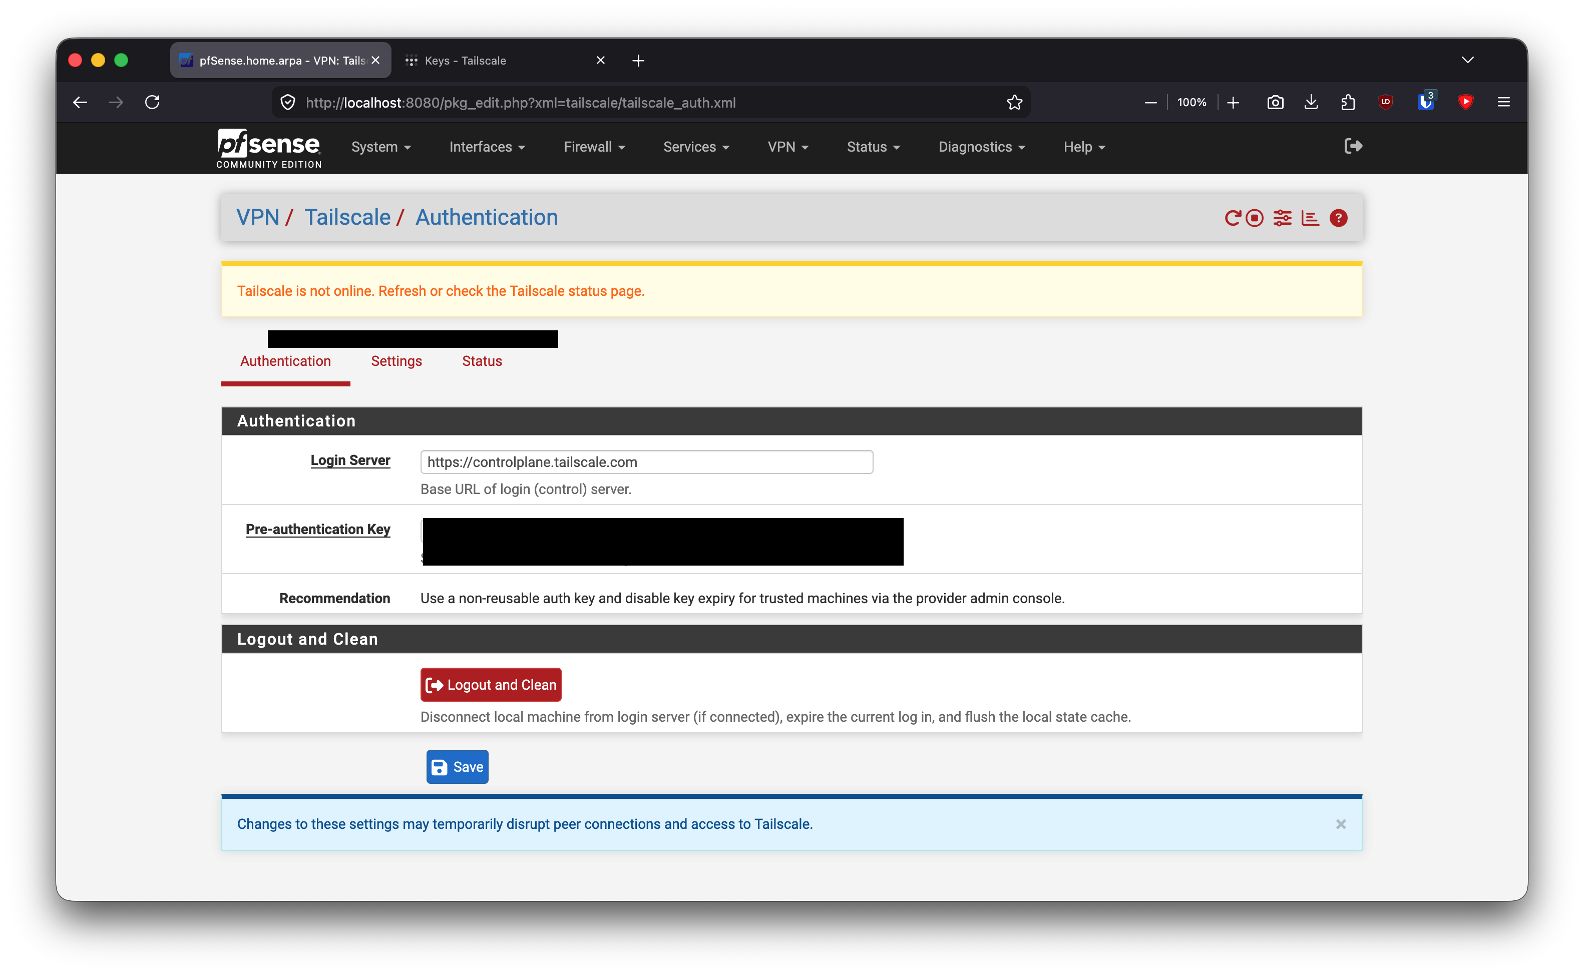This screenshot has height=975, width=1584.
Task: Click the red YouTube-style extension icon
Action: click(1465, 102)
